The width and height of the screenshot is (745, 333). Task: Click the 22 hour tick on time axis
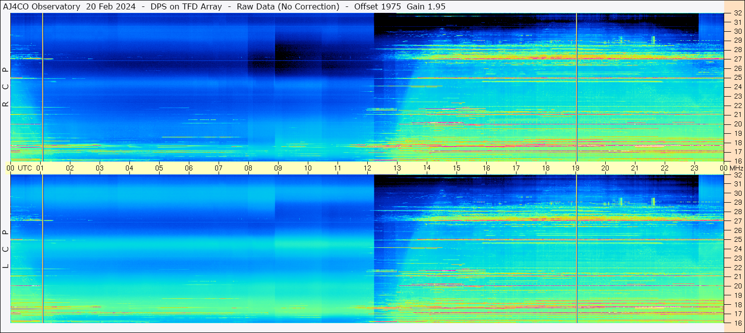(665, 168)
